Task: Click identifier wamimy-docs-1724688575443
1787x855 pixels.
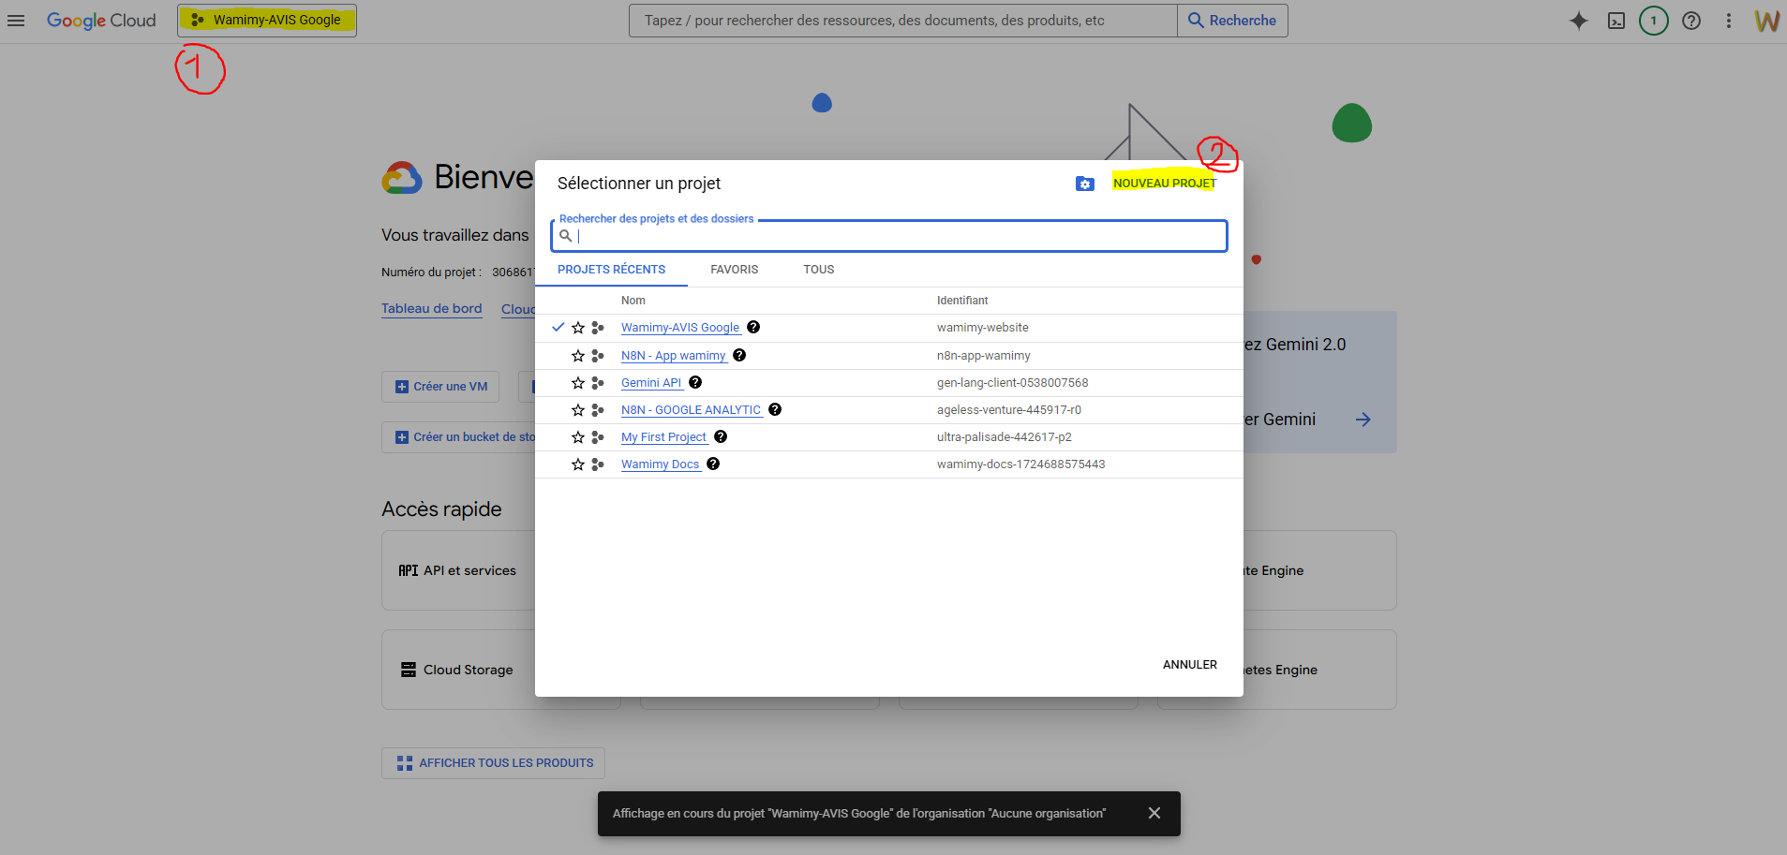Action: pyautogui.click(x=1021, y=464)
